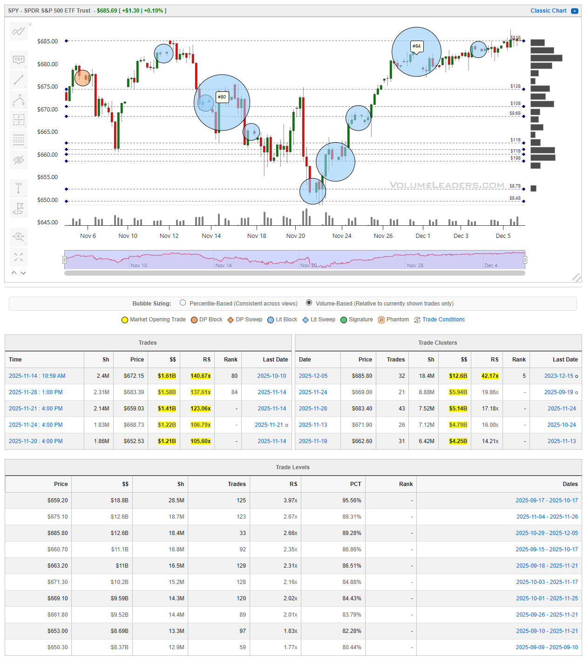This screenshot has height=660, width=584.
Task: Click the $19B price level marker on chart
Action: click(x=516, y=158)
